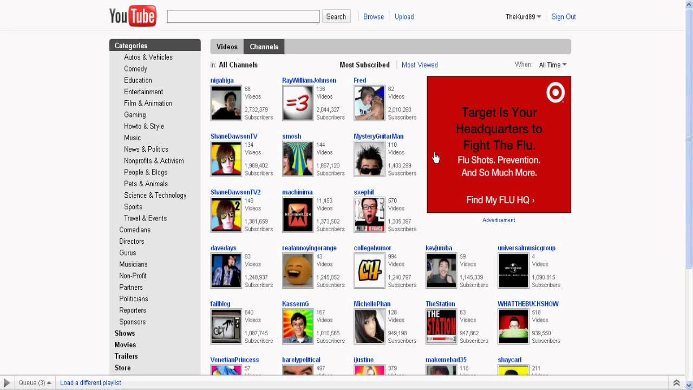Select Comedians channel type
The height and width of the screenshot is (390, 693).
(135, 230)
